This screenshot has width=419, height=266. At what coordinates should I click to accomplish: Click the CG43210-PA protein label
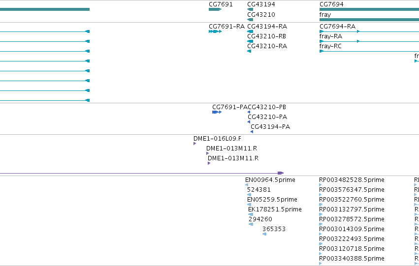267,117
